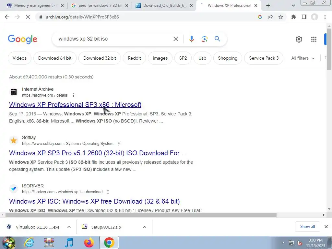Viewport: 332px width, 249px height.
Task: Click vertical scrollbar thumb
Action: pyautogui.click(x=329, y=49)
